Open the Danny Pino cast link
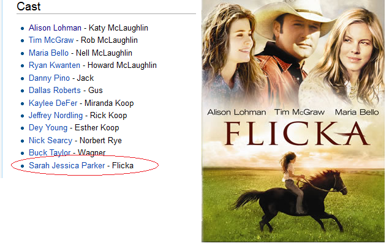389x246 pixels. 49,78
